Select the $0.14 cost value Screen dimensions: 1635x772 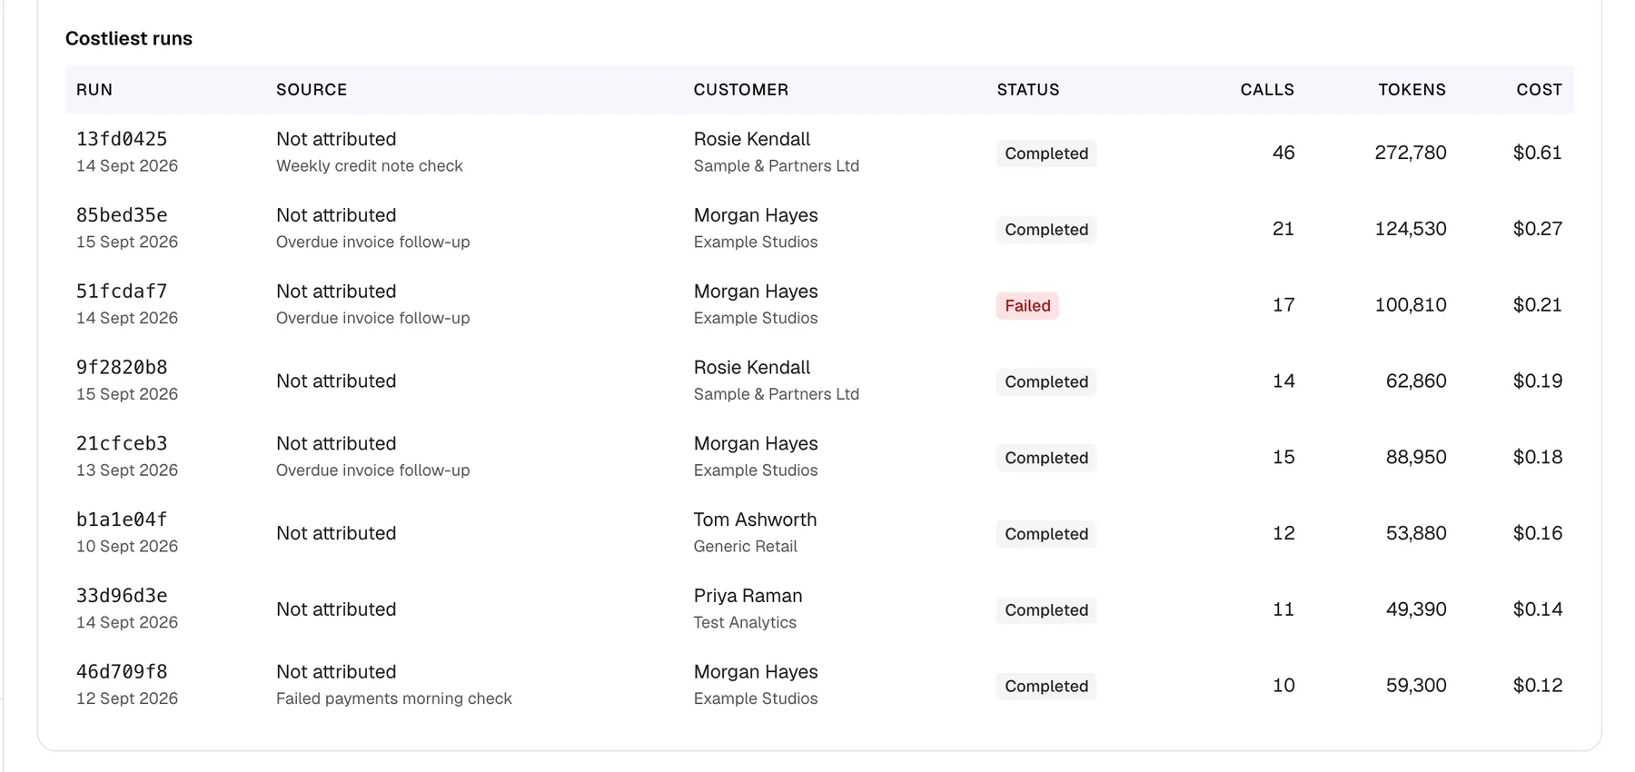click(x=1538, y=609)
